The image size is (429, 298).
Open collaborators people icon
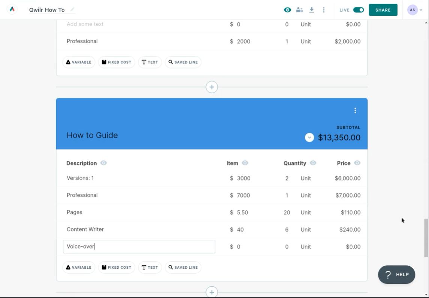(300, 10)
